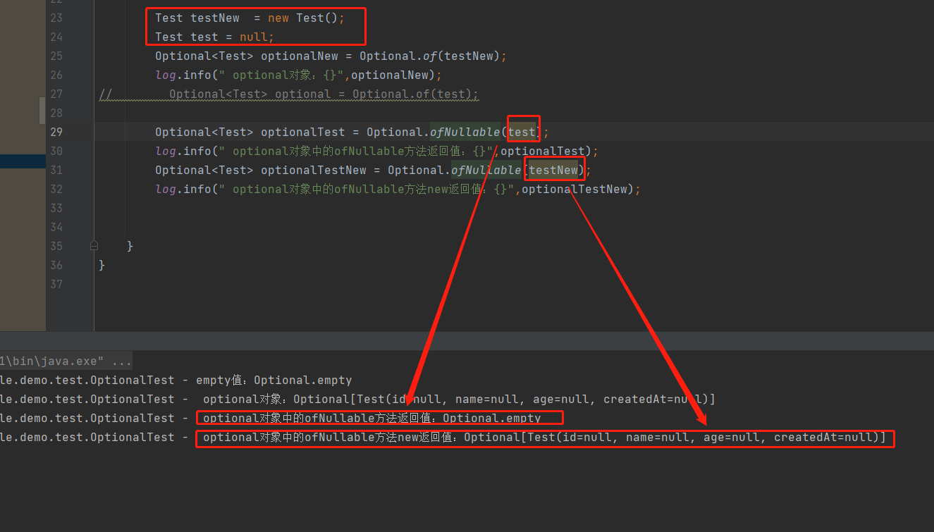Click the 'optionalNew' variable declaration on line 25
The width and height of the screenshot is (934, 532).
point(300,56)
